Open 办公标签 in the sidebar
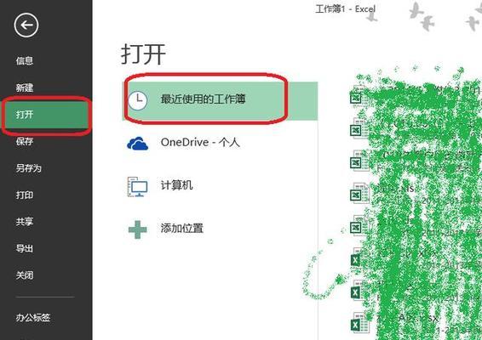The image size is (482, 340). [x=33, y=317]
